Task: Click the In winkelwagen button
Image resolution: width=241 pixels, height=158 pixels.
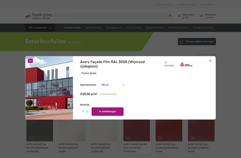Action: tap(108, 112)
